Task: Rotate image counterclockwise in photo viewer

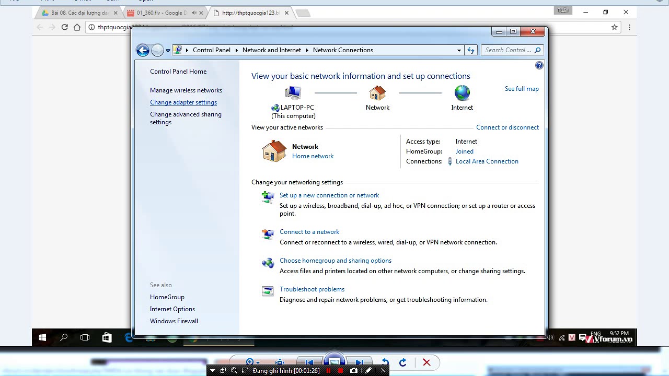Action: [385, 362]
